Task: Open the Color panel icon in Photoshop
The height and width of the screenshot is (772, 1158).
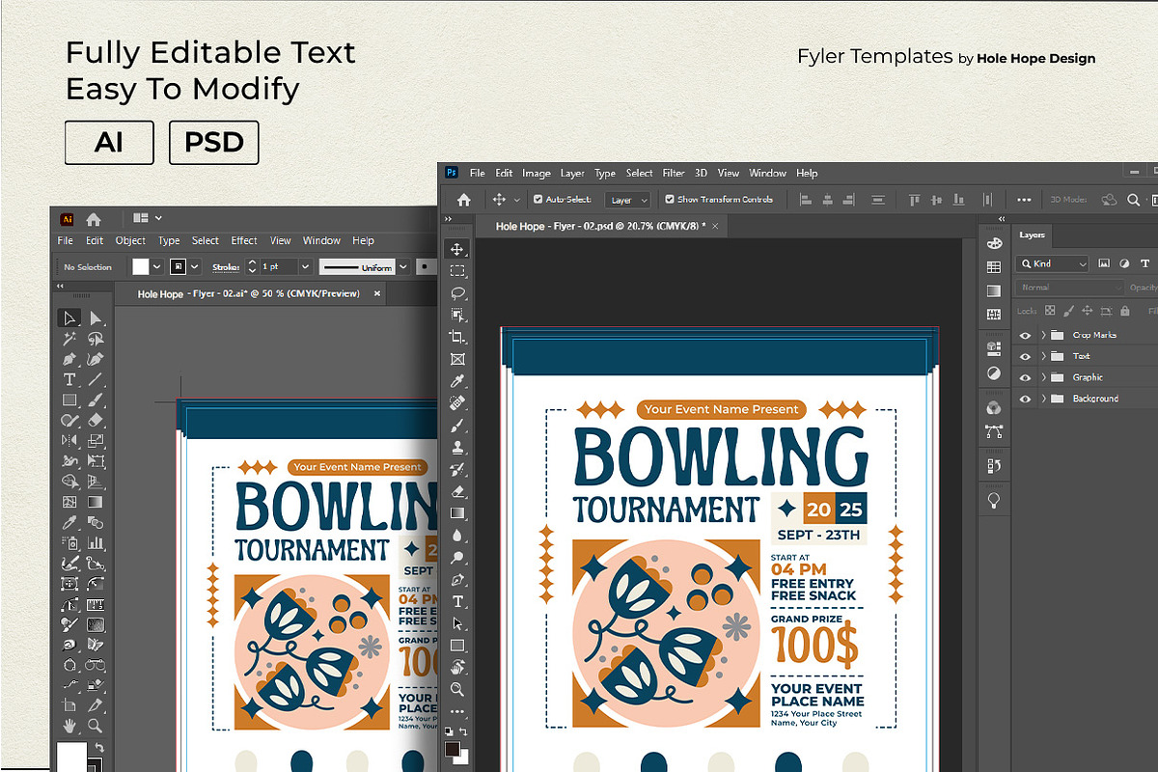Action: [994, 243]
